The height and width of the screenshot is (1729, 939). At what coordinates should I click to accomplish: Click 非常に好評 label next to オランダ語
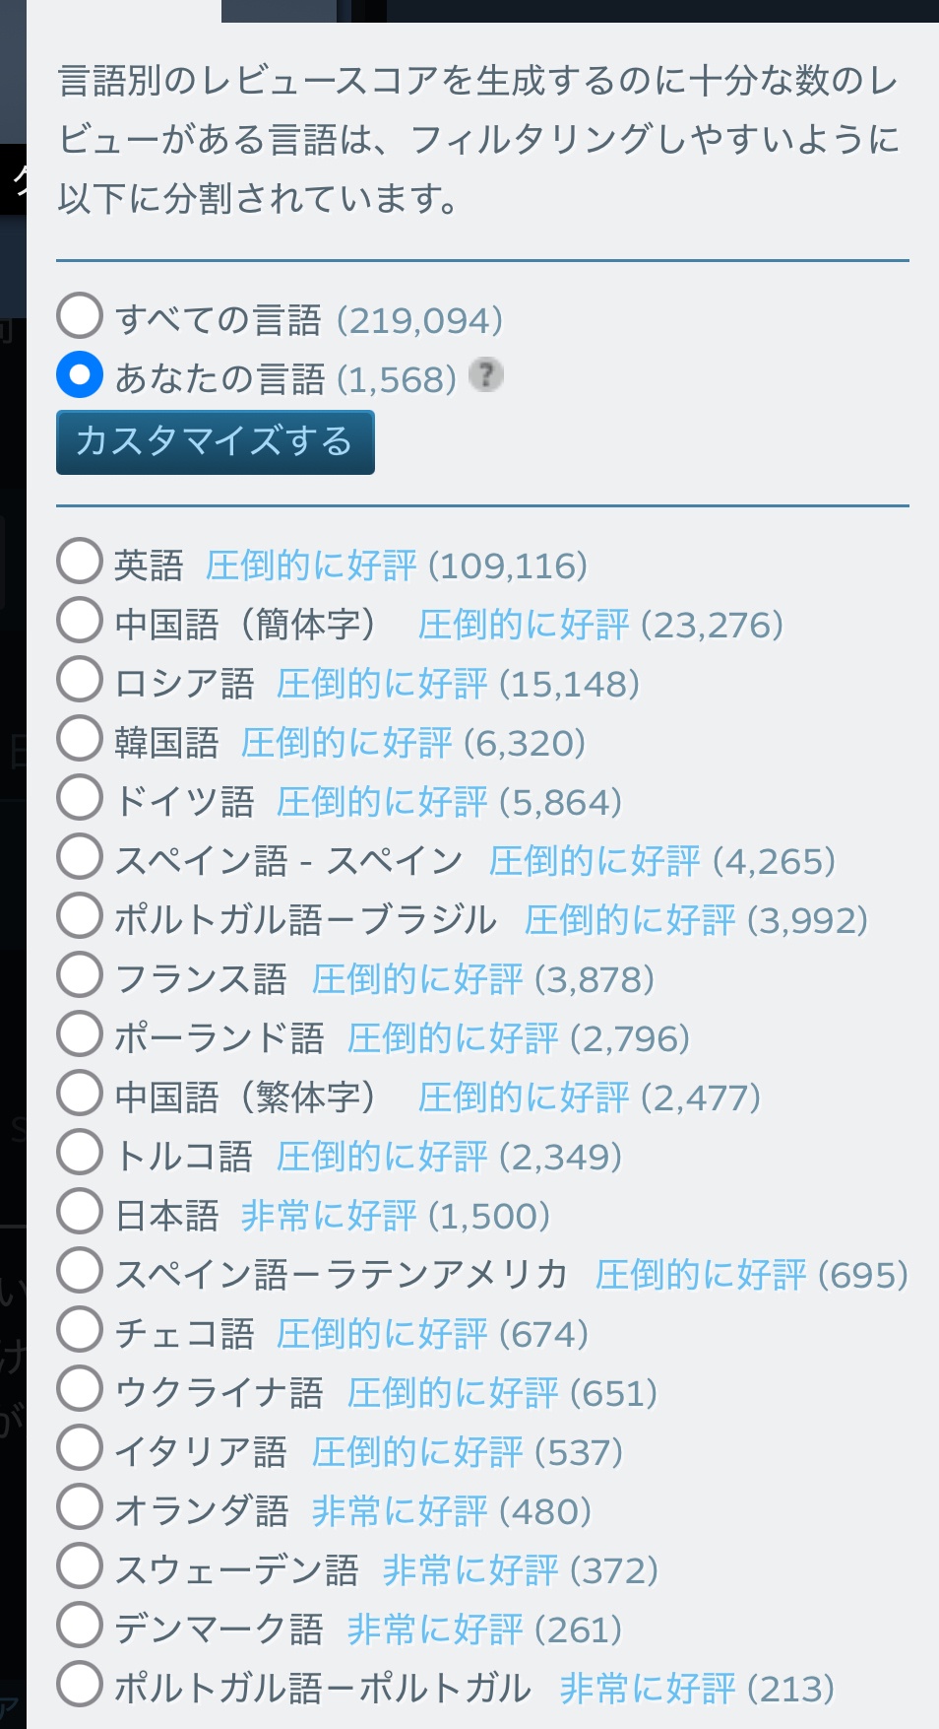click(399, 1511)
